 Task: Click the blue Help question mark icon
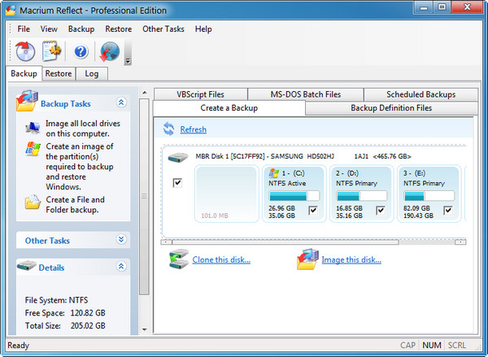click(x=81, y=51)
